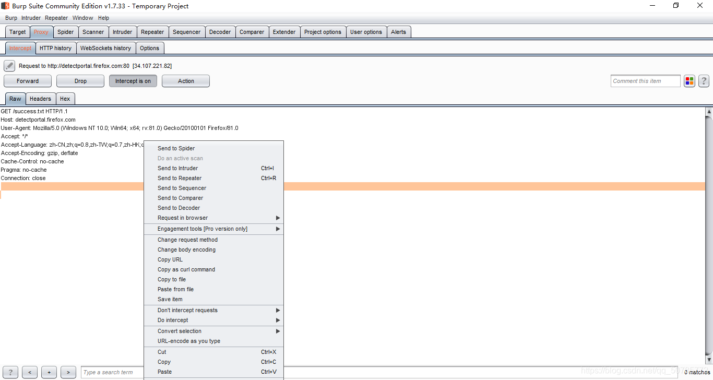Click the Forward button
The height and width of the screenshot is (380, 713).
[28, 81]
